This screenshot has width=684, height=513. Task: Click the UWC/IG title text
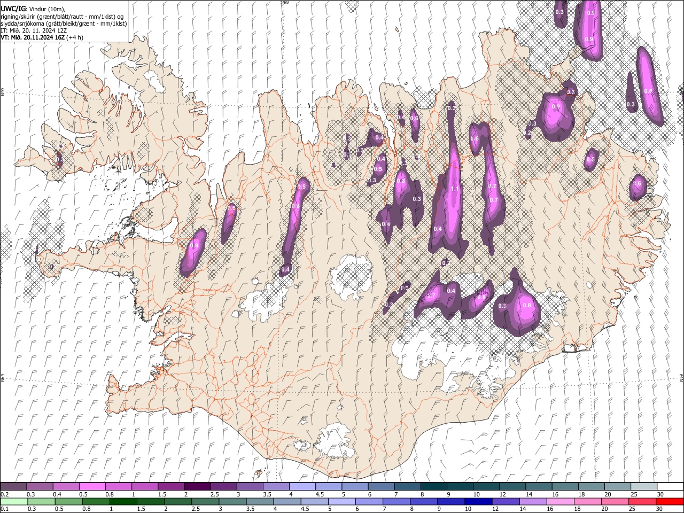[13, 9]
